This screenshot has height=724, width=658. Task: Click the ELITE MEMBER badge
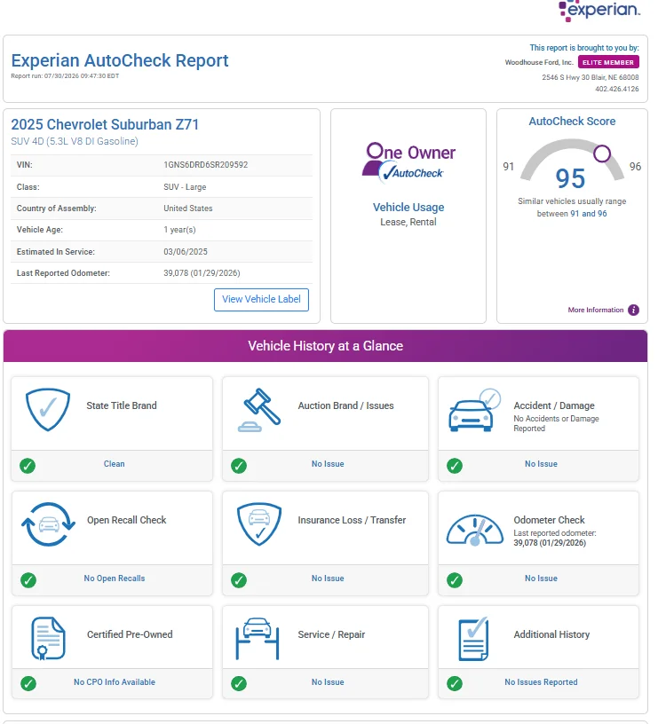608,62
